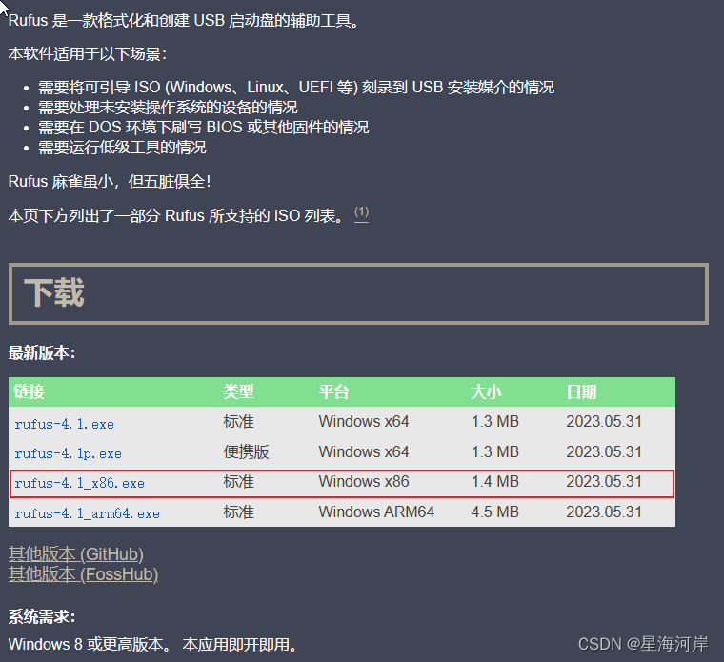Click the Windows x86 platform cell
Viewport: 724px width, 662px height.
coord(364,481)
